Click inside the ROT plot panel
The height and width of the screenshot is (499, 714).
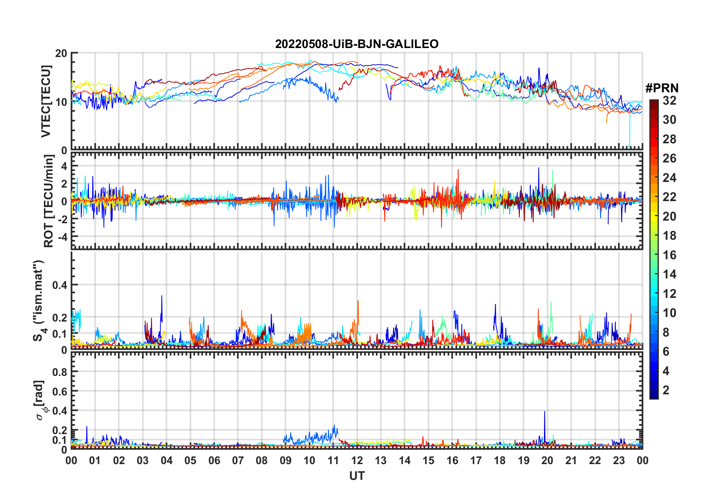[357, 201]
